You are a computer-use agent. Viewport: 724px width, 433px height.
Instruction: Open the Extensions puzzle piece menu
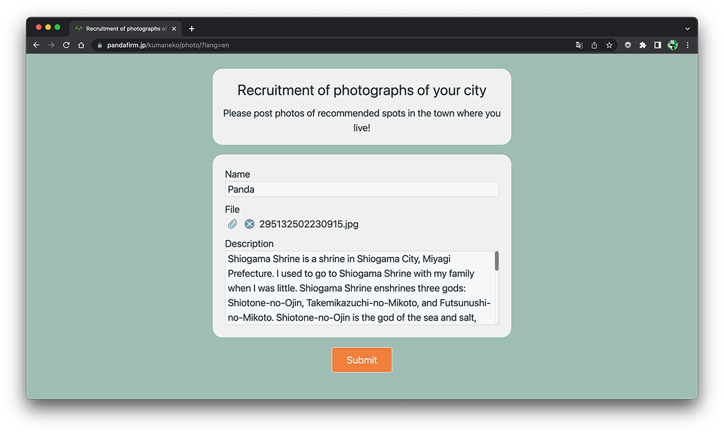point(643,45)
